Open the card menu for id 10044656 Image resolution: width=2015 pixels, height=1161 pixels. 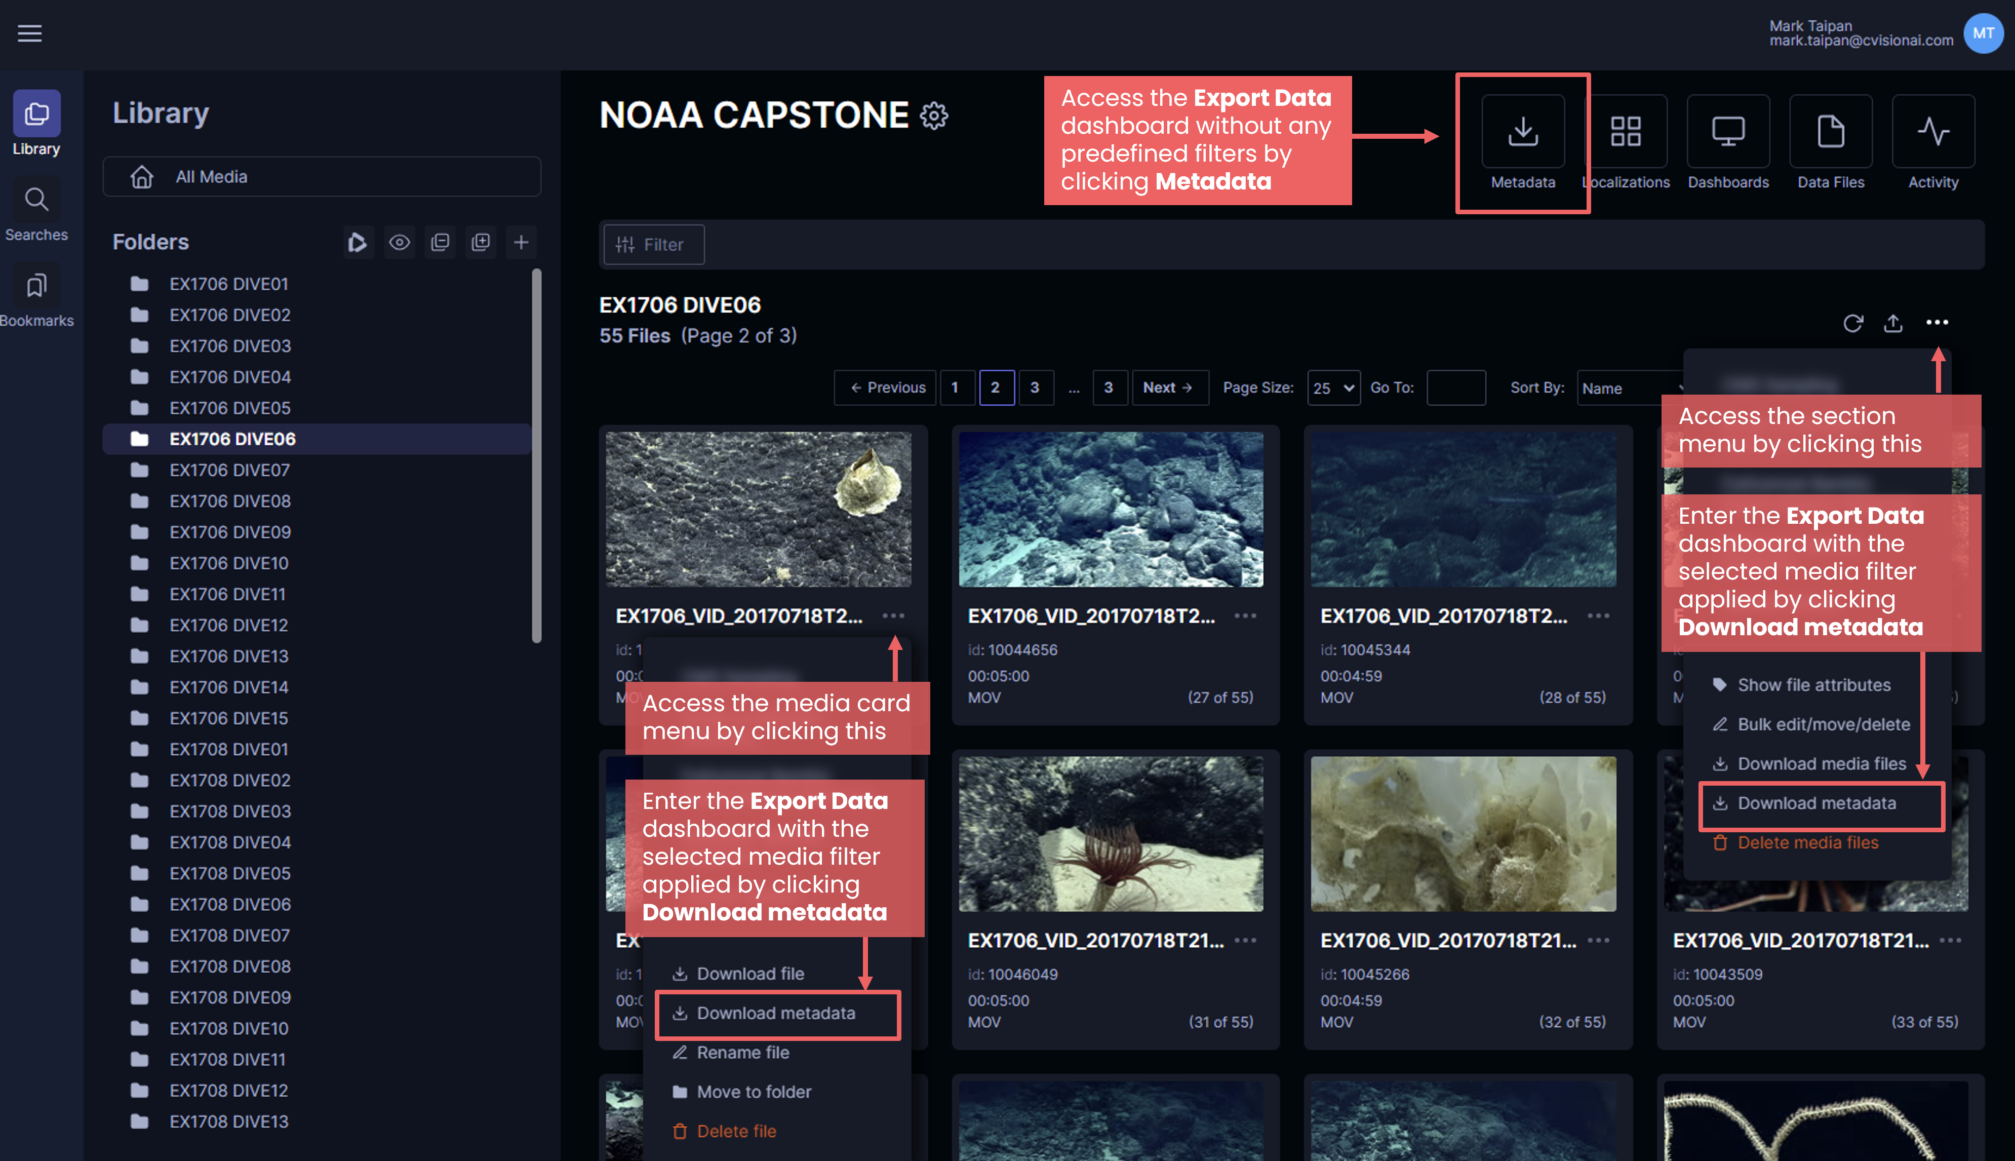point(1245,615)
